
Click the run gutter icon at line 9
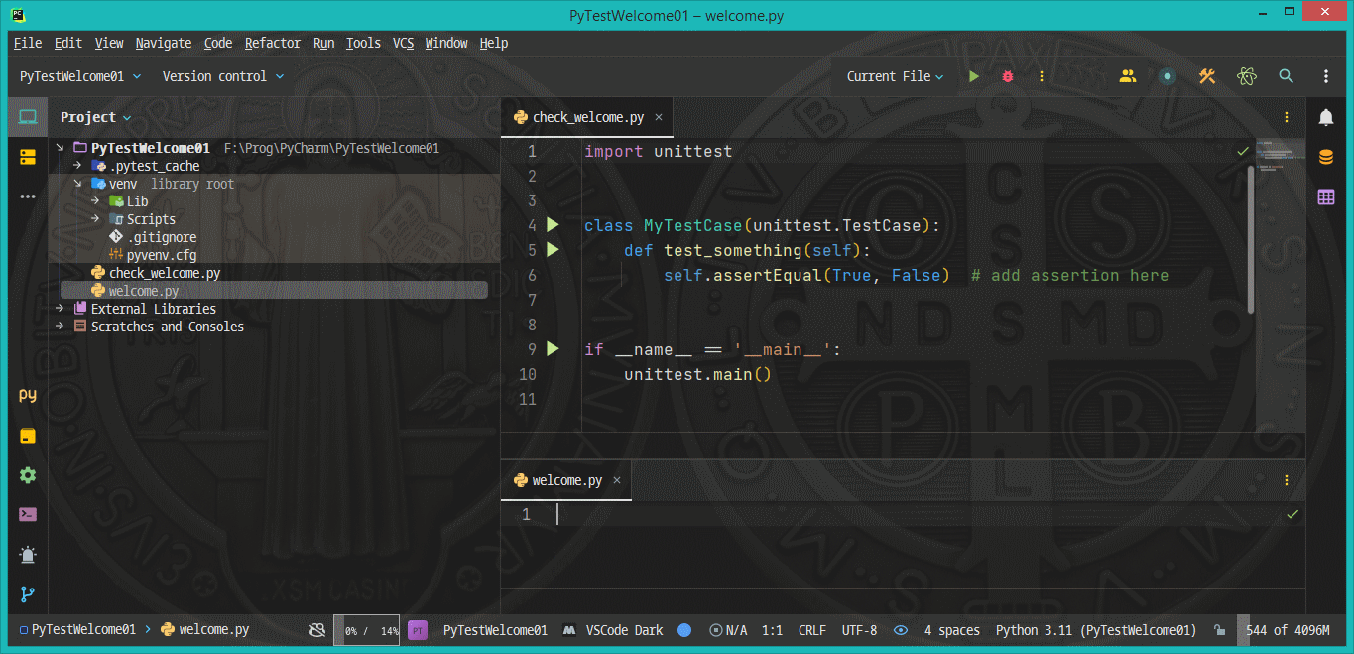(554, 349)
